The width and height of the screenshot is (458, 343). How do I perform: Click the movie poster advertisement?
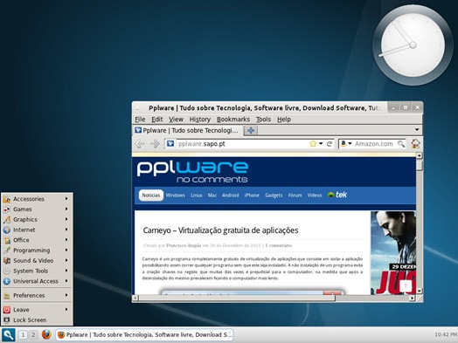click(x=393, y=252)
